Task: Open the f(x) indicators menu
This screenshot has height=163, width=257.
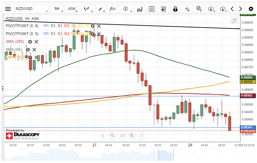Action: pyautogui.click(x=113, y=9)
